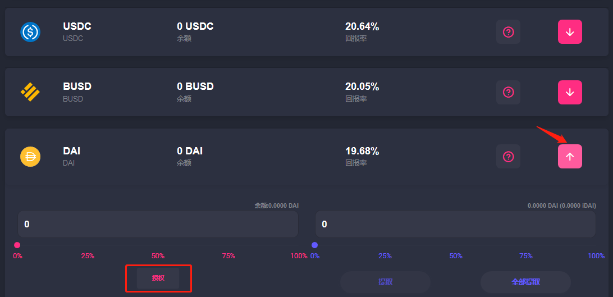Open the DAI help question mark

(x=508, y=157)
